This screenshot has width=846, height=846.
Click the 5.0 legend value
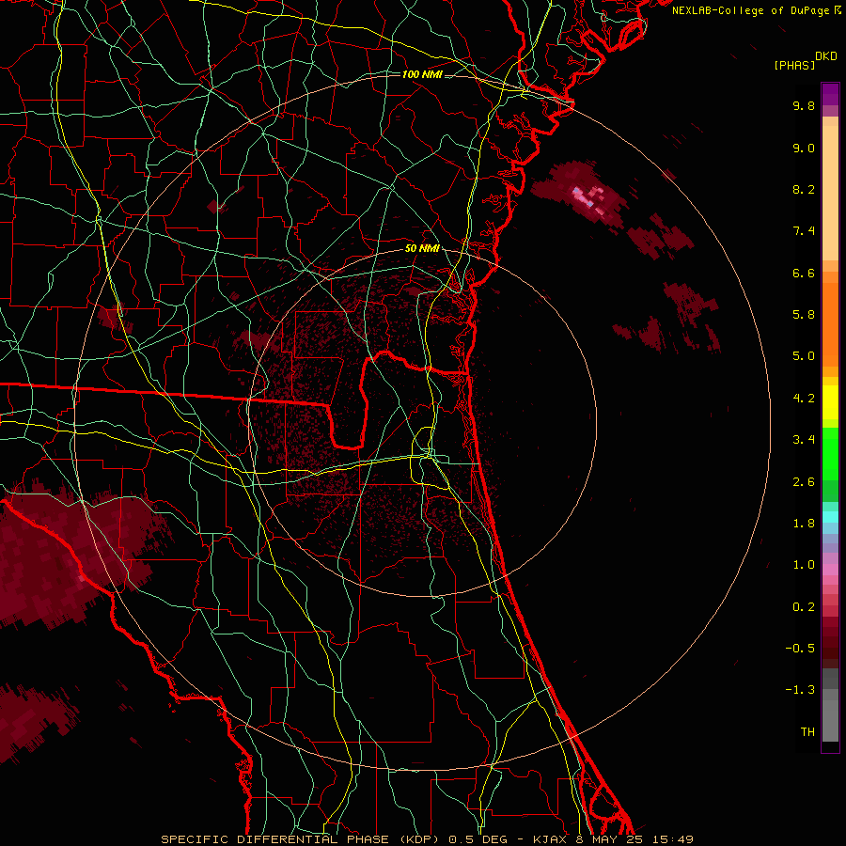(x=804, y=356)
